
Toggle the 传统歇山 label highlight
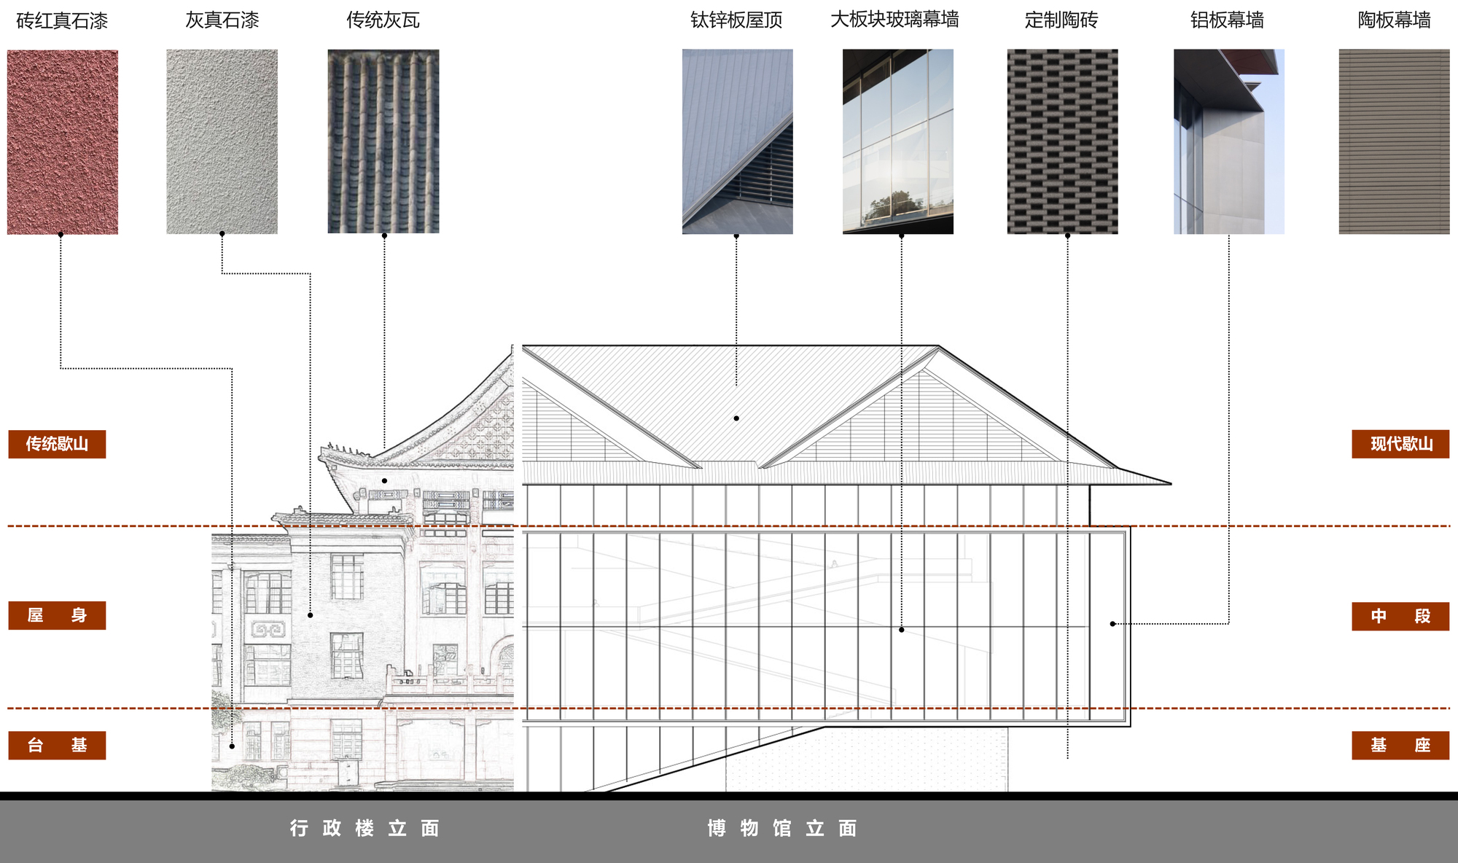(57, 442)
